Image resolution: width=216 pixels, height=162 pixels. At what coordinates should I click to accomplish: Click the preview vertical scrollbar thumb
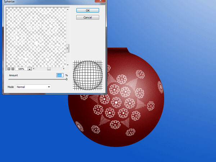[x=68, y=48]
